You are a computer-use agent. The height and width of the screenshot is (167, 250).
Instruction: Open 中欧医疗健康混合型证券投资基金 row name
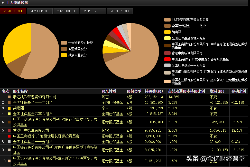[x=55, y=122]
